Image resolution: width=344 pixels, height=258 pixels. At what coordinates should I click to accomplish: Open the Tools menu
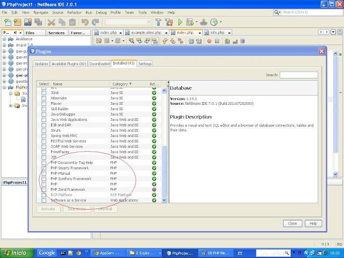click(142, 12)
